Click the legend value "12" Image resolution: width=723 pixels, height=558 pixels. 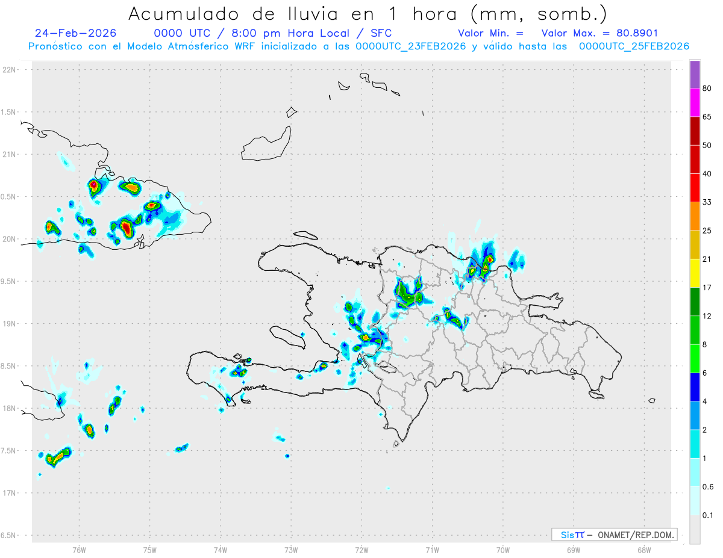(707, 316)
